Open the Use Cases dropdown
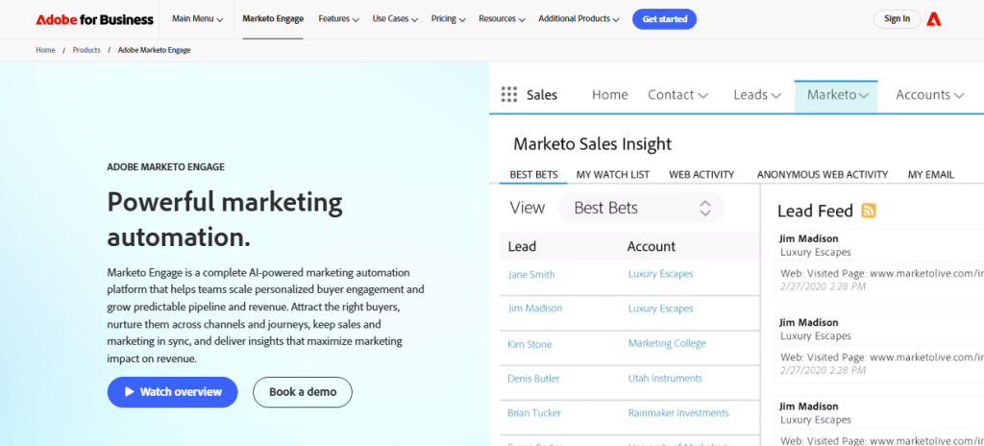This screenshot has height=446, width=984. [395, 19]
